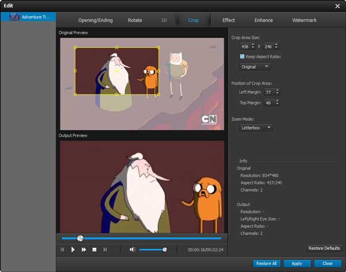The width and height of the screenshot is (346, 272).
Task: Open the Letterbox zoom mode dropdown
Action: [x=256, y=127]
